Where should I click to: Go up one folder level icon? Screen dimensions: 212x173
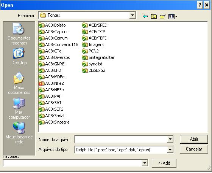click(x=154, y=16)
